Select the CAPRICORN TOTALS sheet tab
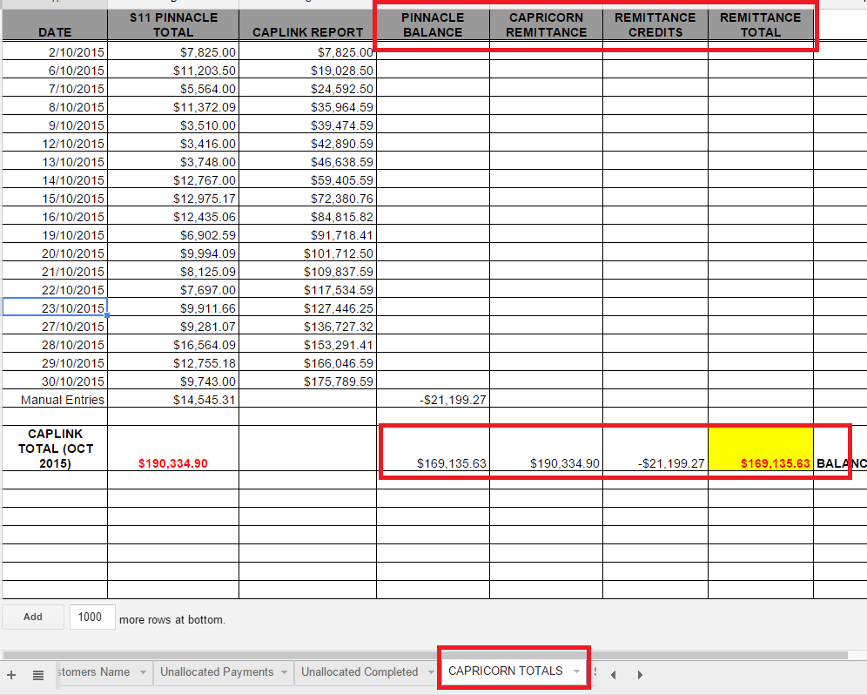 click(x=505, y=671)
